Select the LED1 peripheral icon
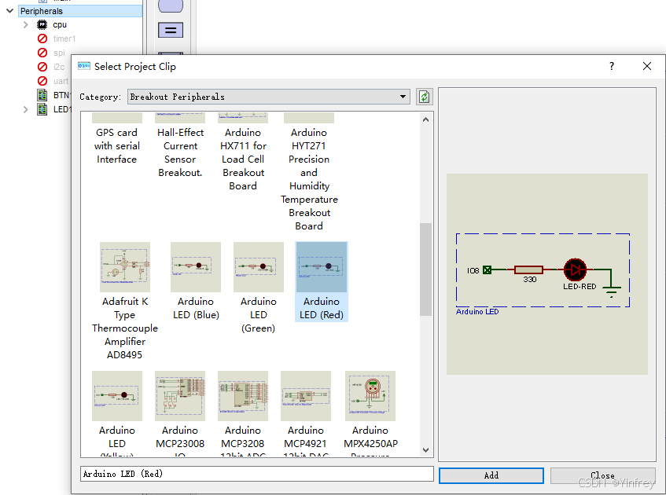 coord(42,109)
